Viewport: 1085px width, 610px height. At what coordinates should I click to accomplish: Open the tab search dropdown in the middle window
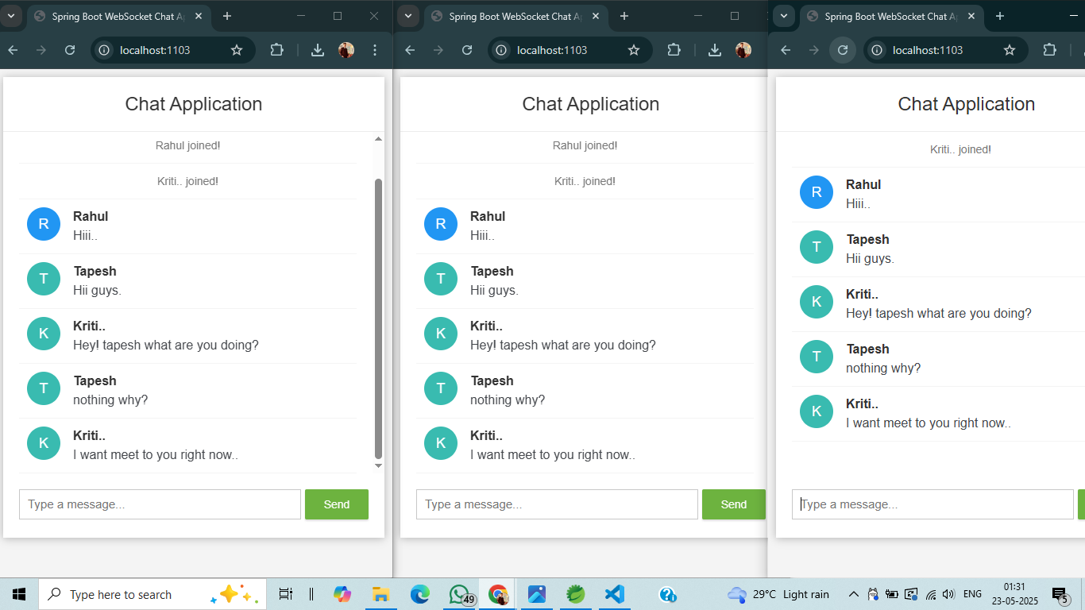click(407, 16)
